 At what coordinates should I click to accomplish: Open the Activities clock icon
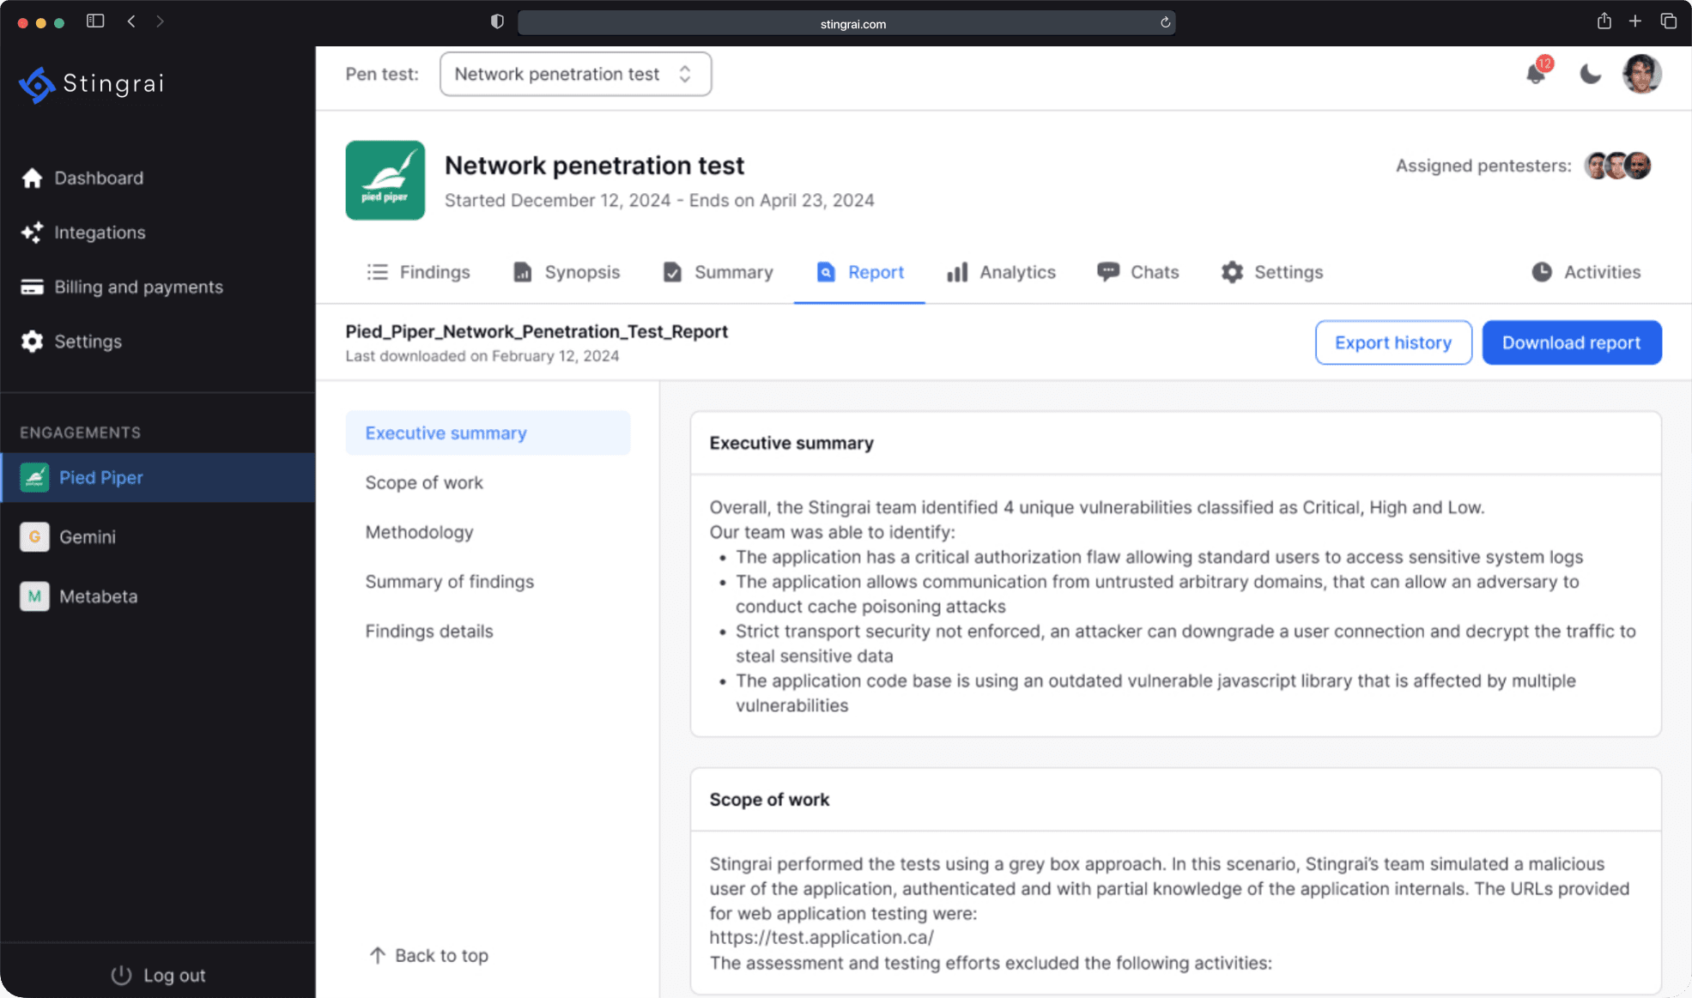[x=1542, y=272]
